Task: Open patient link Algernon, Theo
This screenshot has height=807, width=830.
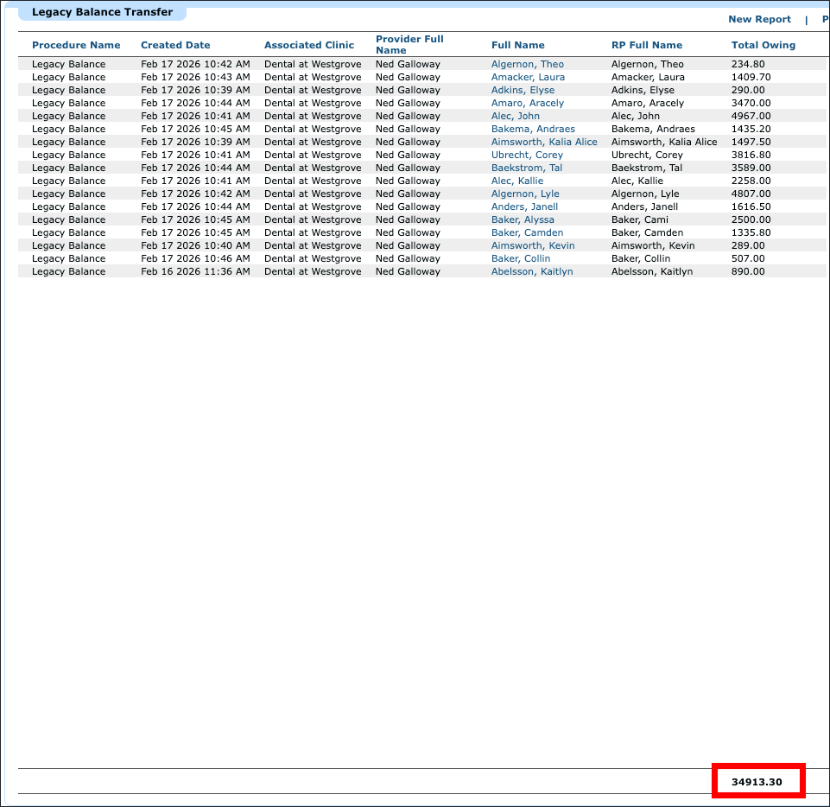Action: pos(527,64)
